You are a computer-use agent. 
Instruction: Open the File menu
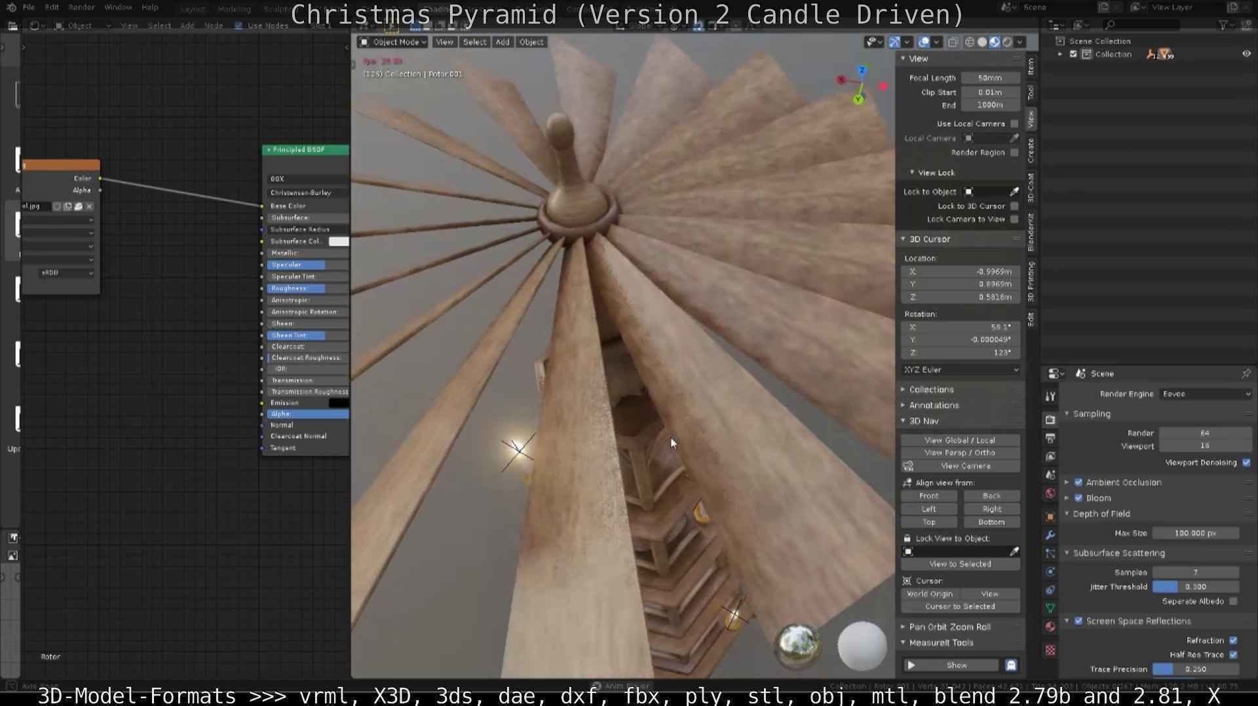pyautogui.click(x=29, y=7)
